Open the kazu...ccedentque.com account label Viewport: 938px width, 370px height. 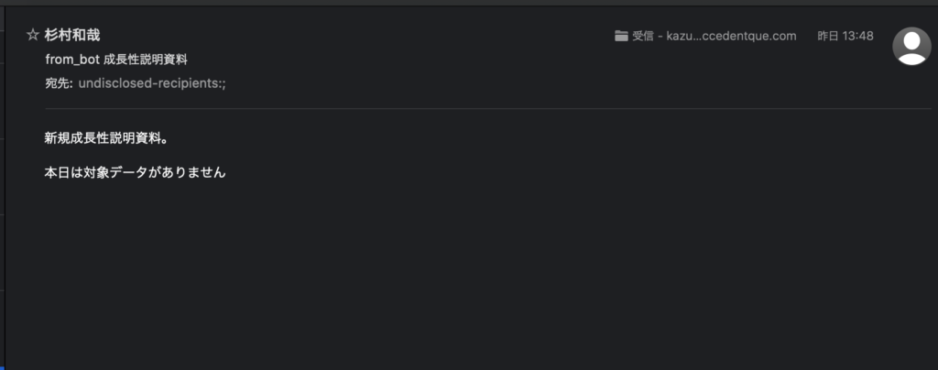click(x=731, y=37)
